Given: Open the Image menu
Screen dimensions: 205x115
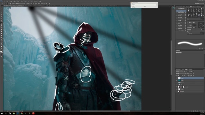Looking at the screenshot, I should 11,1.
